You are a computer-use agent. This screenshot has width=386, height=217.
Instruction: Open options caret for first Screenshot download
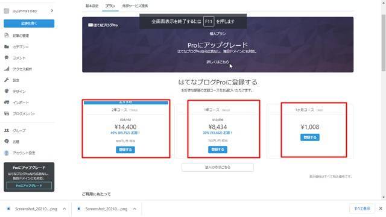pos(65,209)
